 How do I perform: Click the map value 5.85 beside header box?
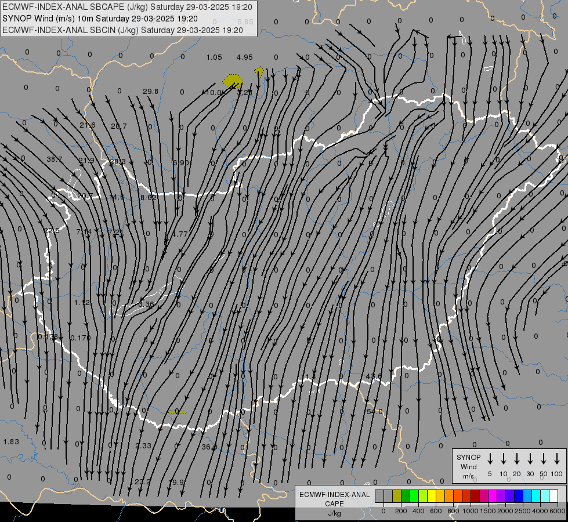(x=245, y=21)
